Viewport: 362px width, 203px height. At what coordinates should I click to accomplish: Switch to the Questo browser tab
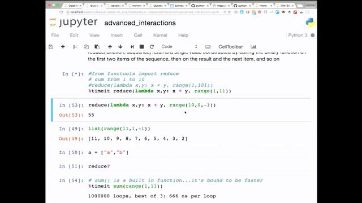[157, 6]
